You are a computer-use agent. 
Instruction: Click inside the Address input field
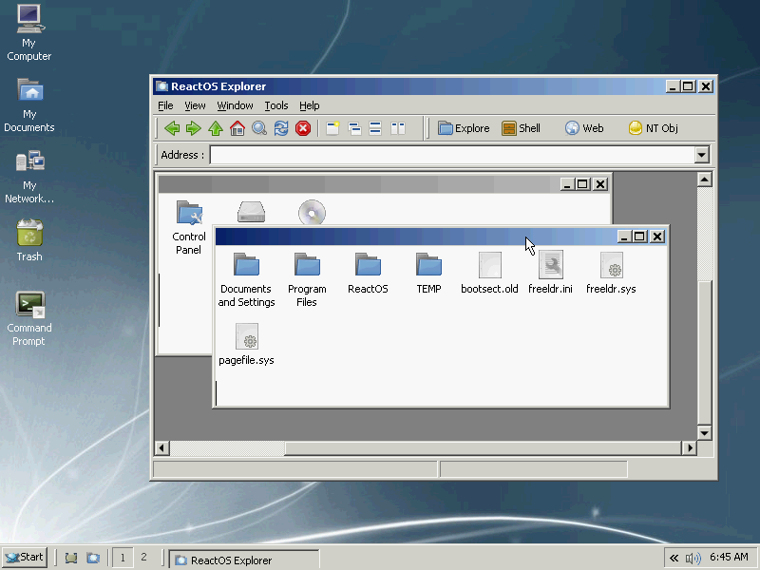point(452,155)
